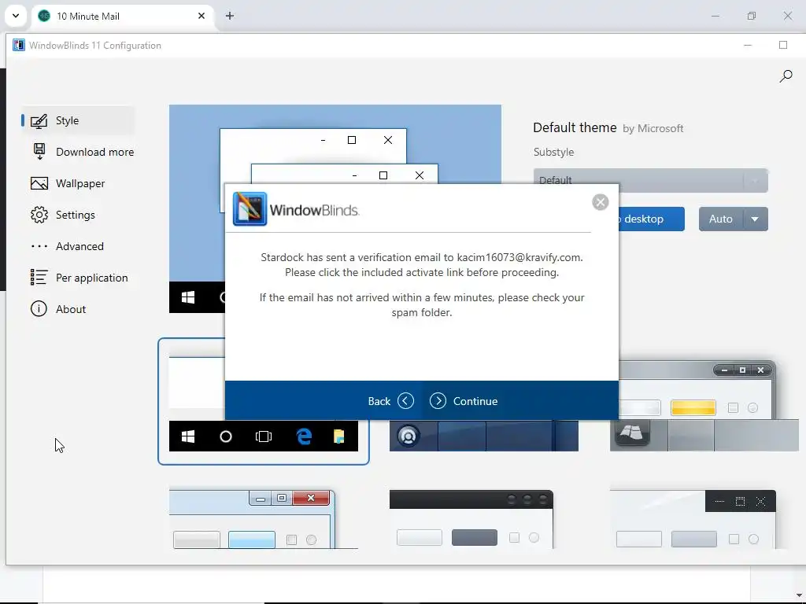Click the Cortana circle in thumbnail taskbar

226,436
